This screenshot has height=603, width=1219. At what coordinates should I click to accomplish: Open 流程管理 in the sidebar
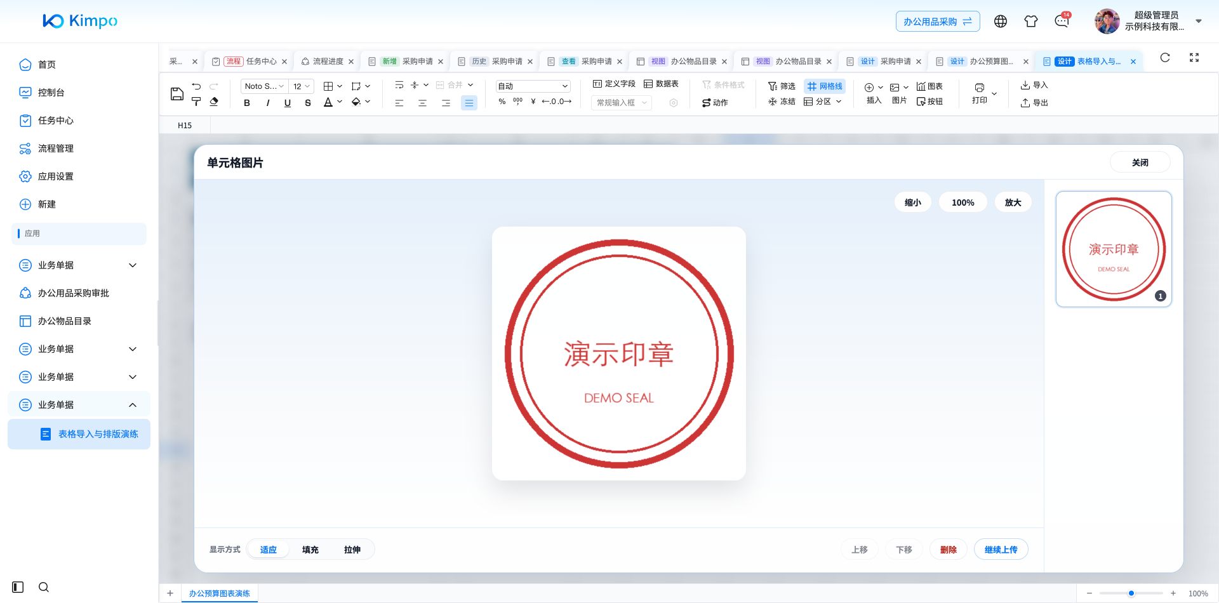56,149
